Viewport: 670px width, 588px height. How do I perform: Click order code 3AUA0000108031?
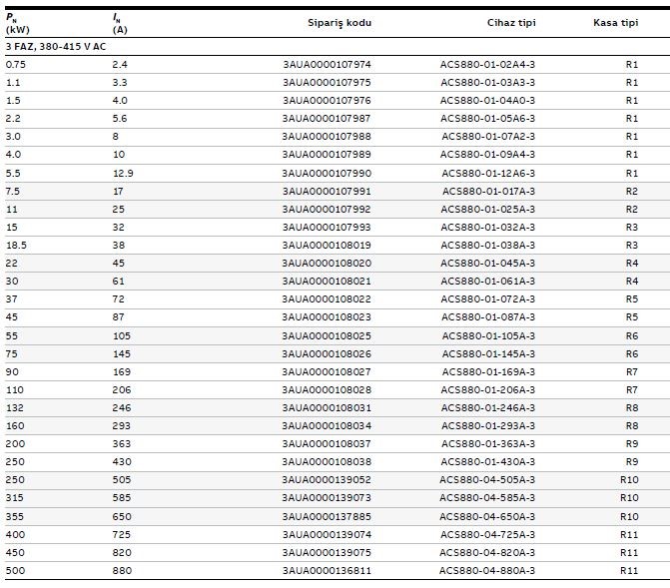[327, 407]
